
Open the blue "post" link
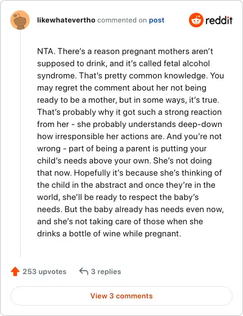[157, 20]
